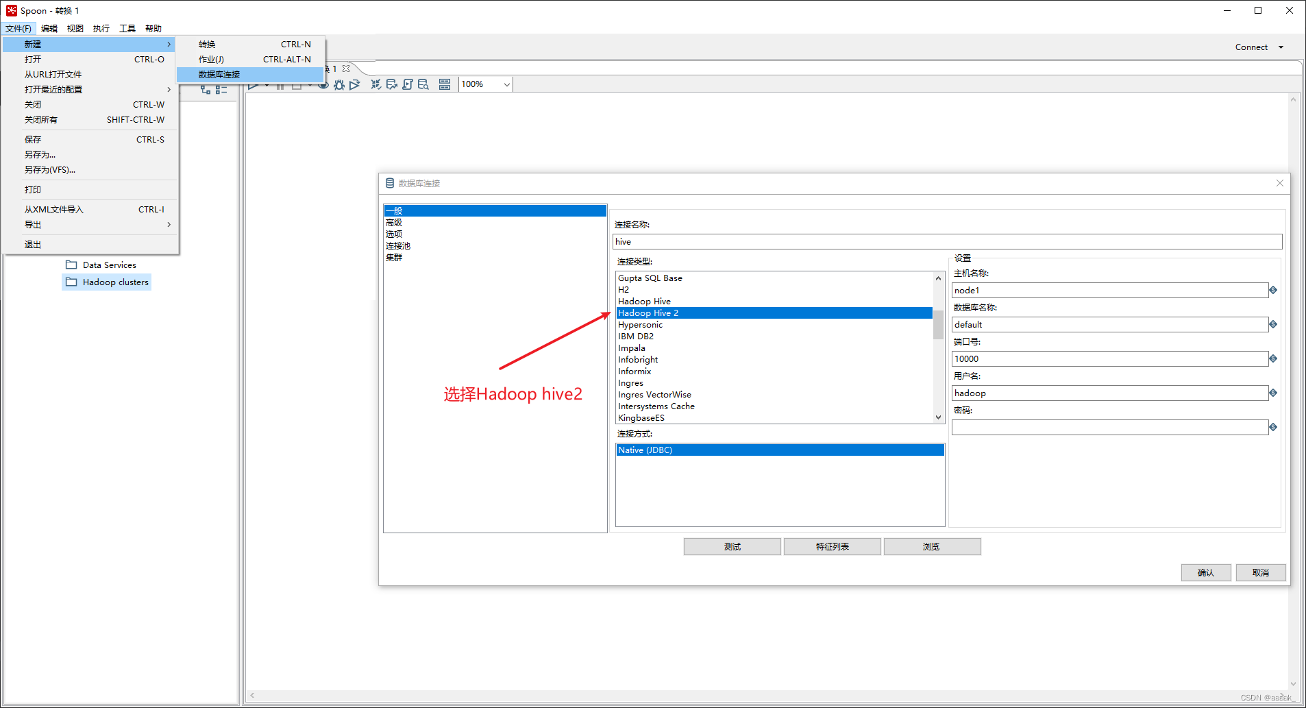Click the 特征列表 button
This screenshot has width=1306, height=708.
[833, 546]
